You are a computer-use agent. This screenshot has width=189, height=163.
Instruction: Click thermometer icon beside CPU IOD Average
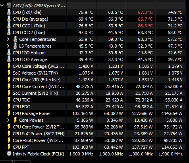click(x=9, y=59)
